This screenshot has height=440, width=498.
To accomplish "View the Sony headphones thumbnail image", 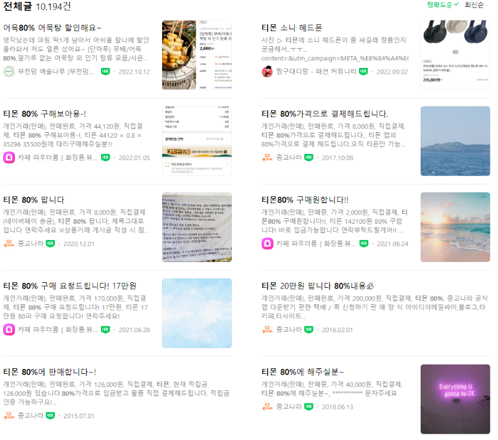I will point(455,55).
